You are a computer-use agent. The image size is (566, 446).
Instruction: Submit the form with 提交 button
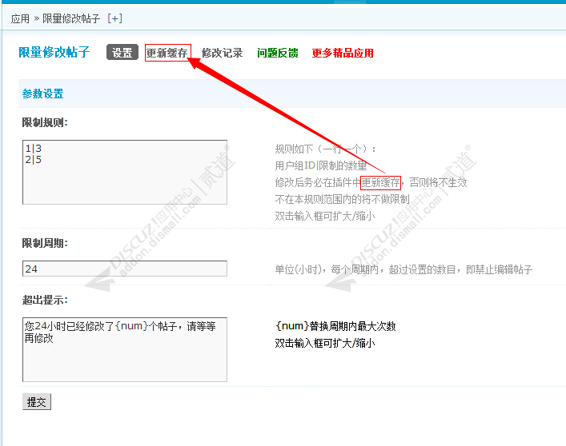[x=37, y=402]
